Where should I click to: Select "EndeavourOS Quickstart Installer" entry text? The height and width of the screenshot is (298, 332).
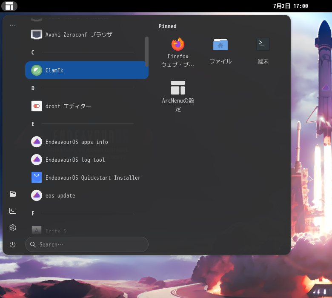click(93, 178)
